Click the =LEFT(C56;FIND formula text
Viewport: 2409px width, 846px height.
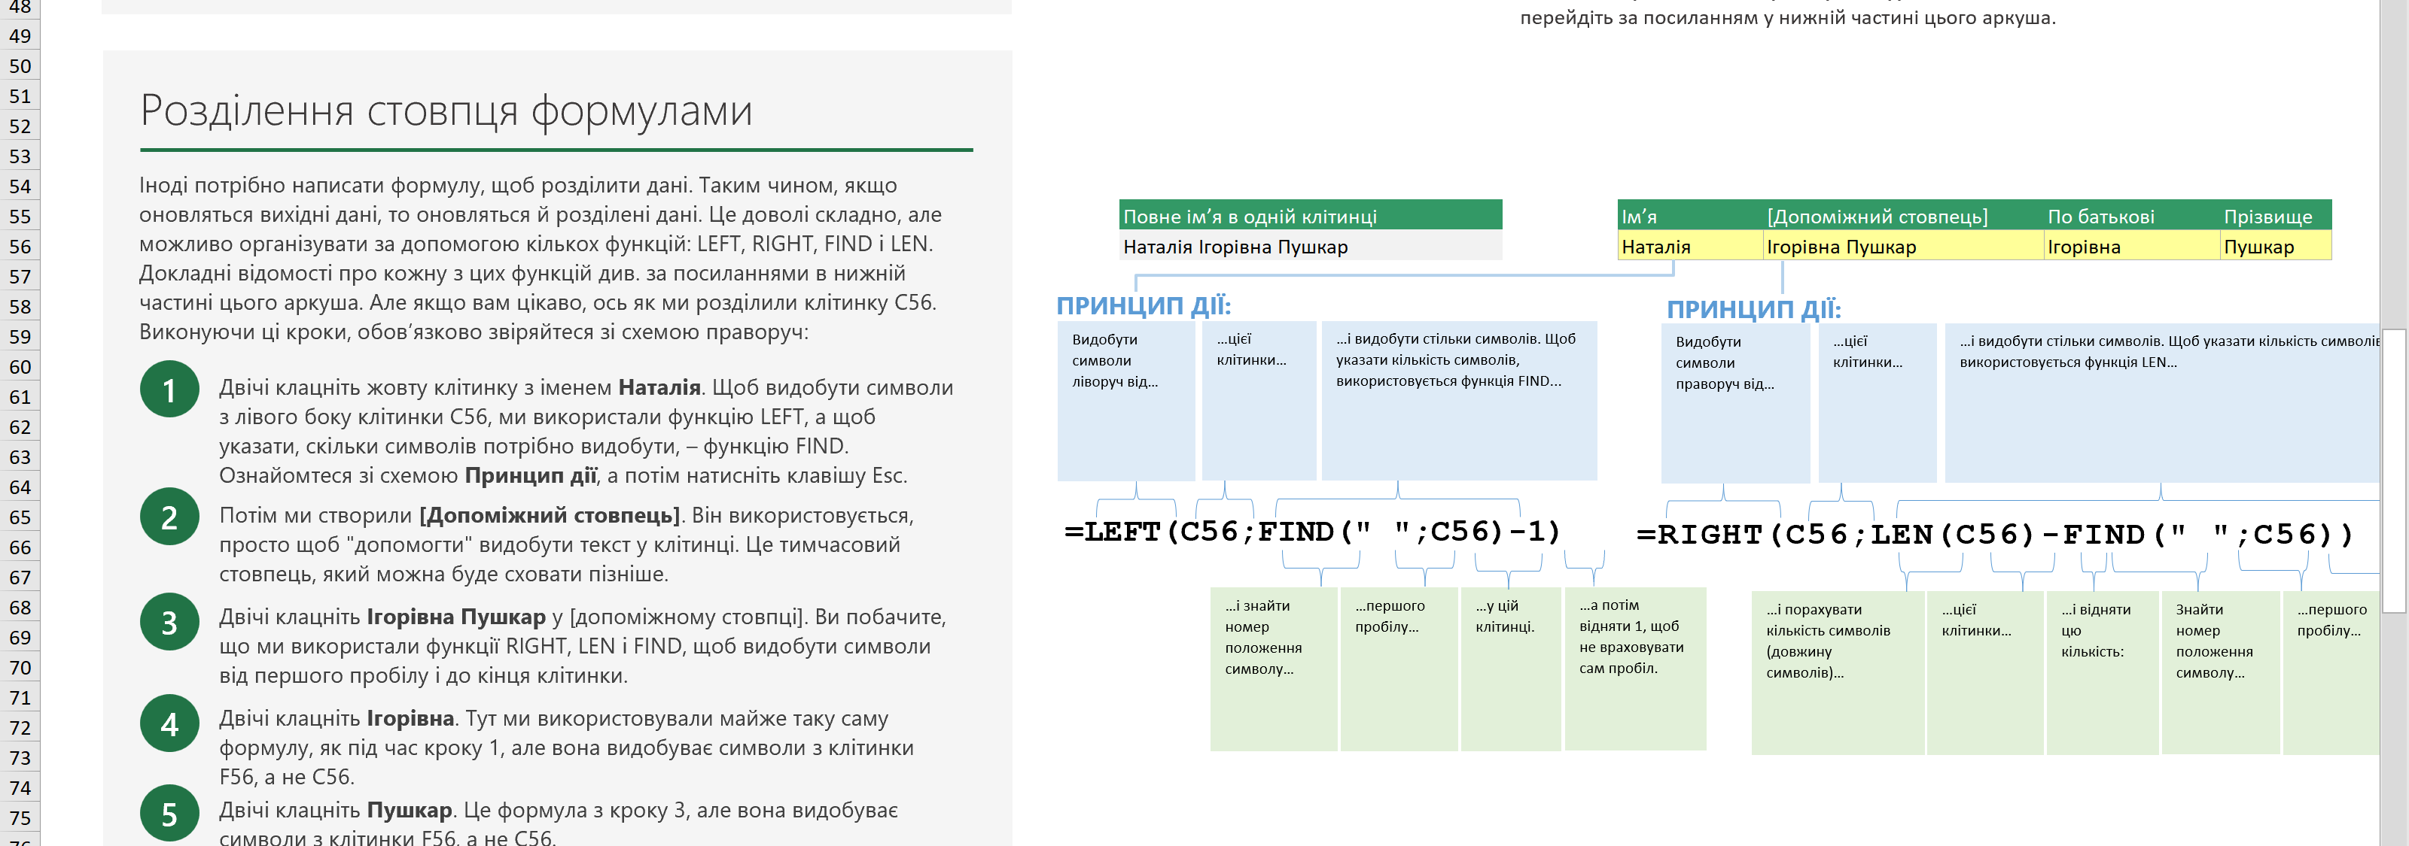(x=1312, y=532)
